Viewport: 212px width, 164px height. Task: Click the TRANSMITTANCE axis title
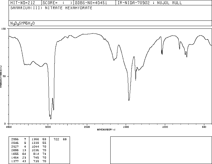[1, 77]
